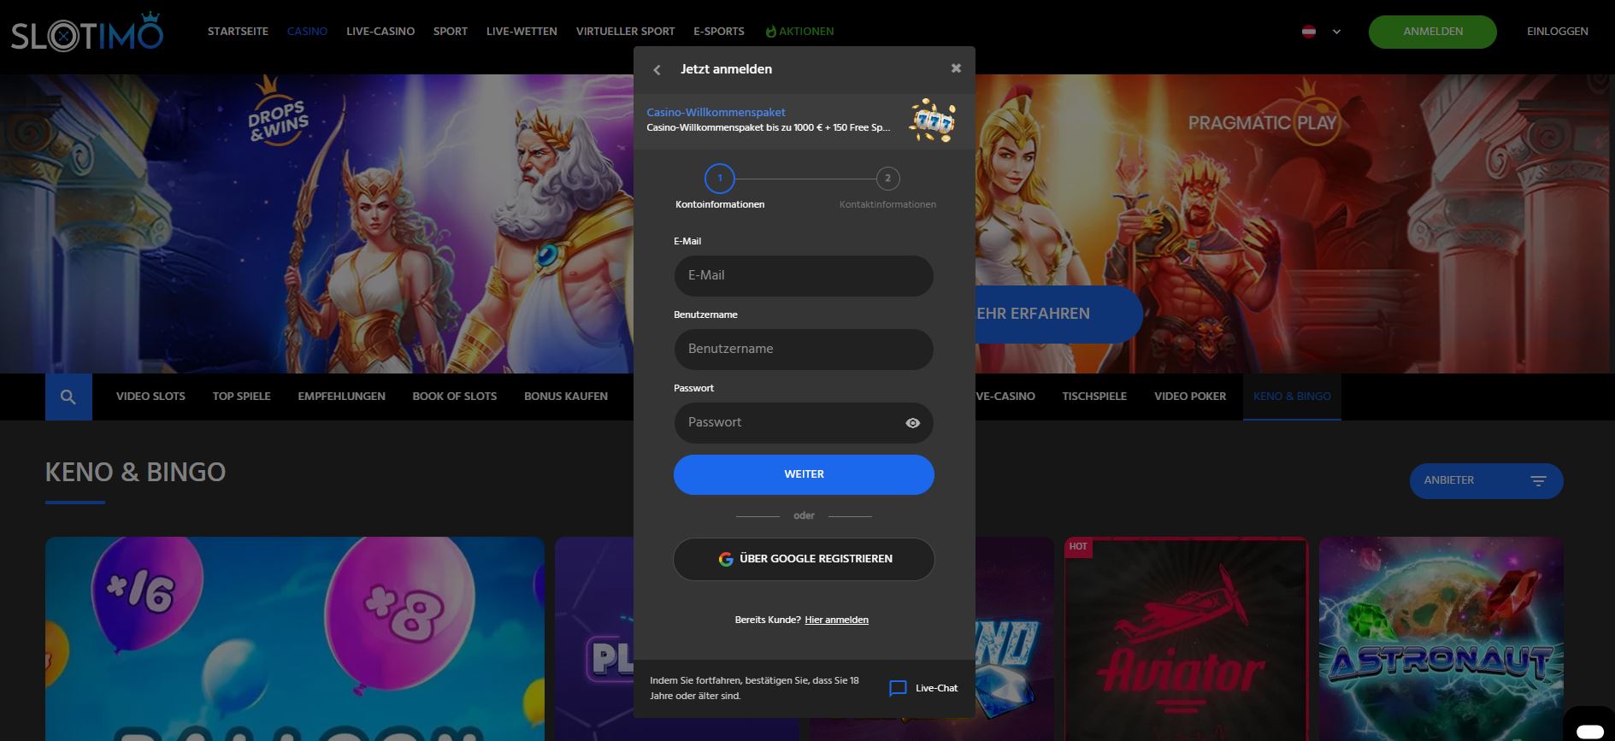Focus the Passwort input field
This screenshot has width=1615, height=741.
coord(804,423)
